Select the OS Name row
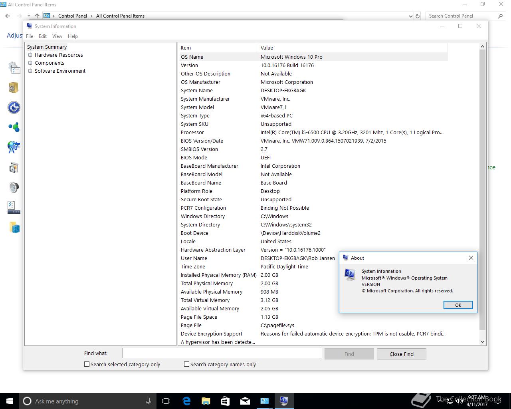 [313, 57]
